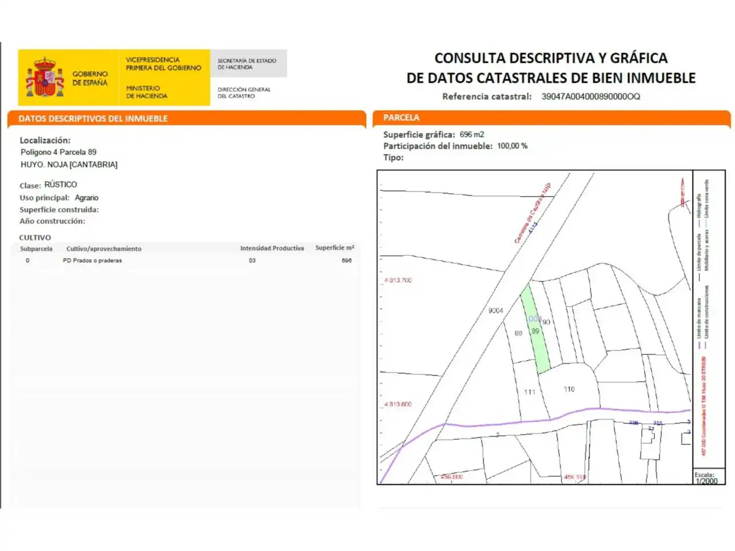
Task: Click the Escala 1/2000 label
Action: 706,478
